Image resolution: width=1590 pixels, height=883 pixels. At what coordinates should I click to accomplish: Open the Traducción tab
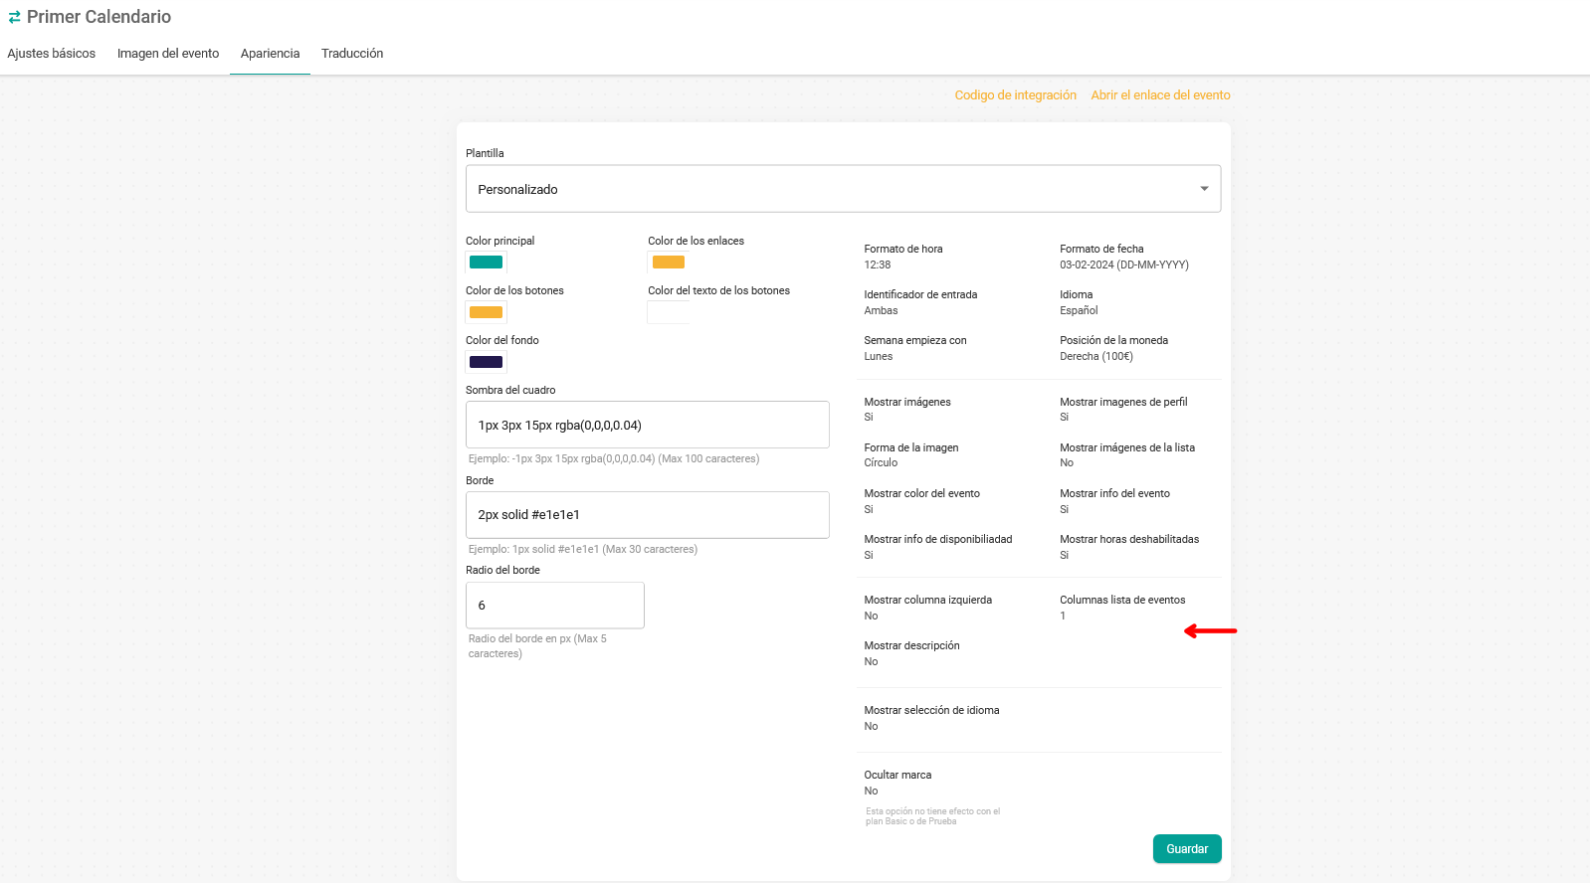tap(352, 54)
